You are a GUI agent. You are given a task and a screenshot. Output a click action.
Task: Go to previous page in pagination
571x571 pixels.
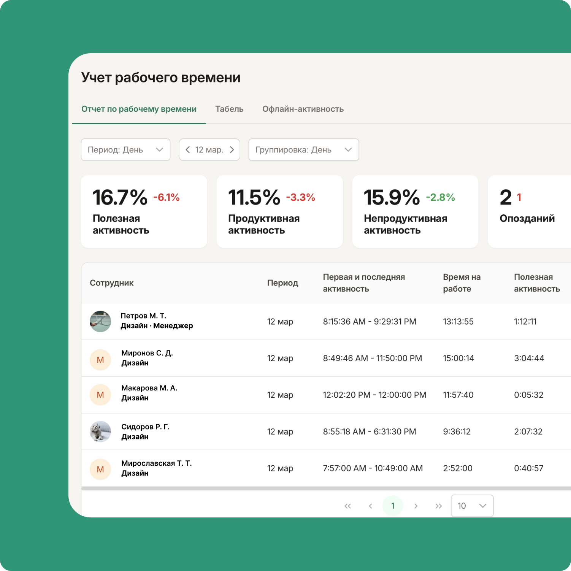(x=370, y=506)
